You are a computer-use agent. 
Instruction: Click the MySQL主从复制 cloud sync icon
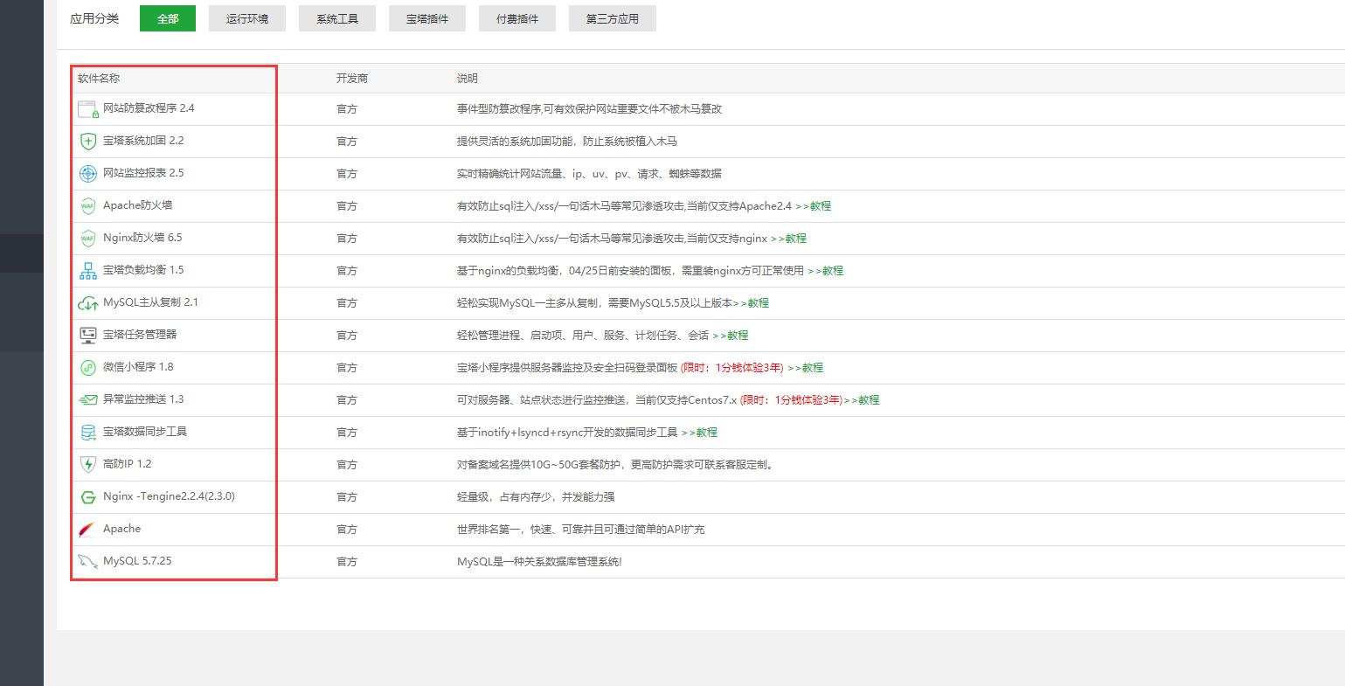(88, 303)
